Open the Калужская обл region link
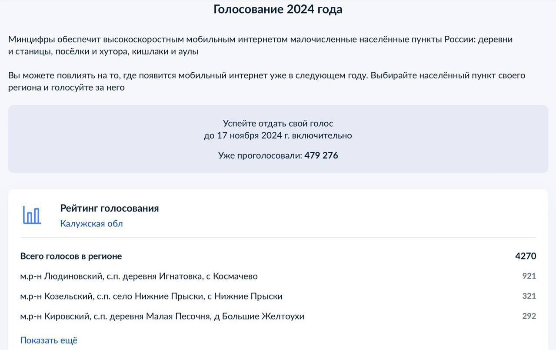 click(92, 224)
